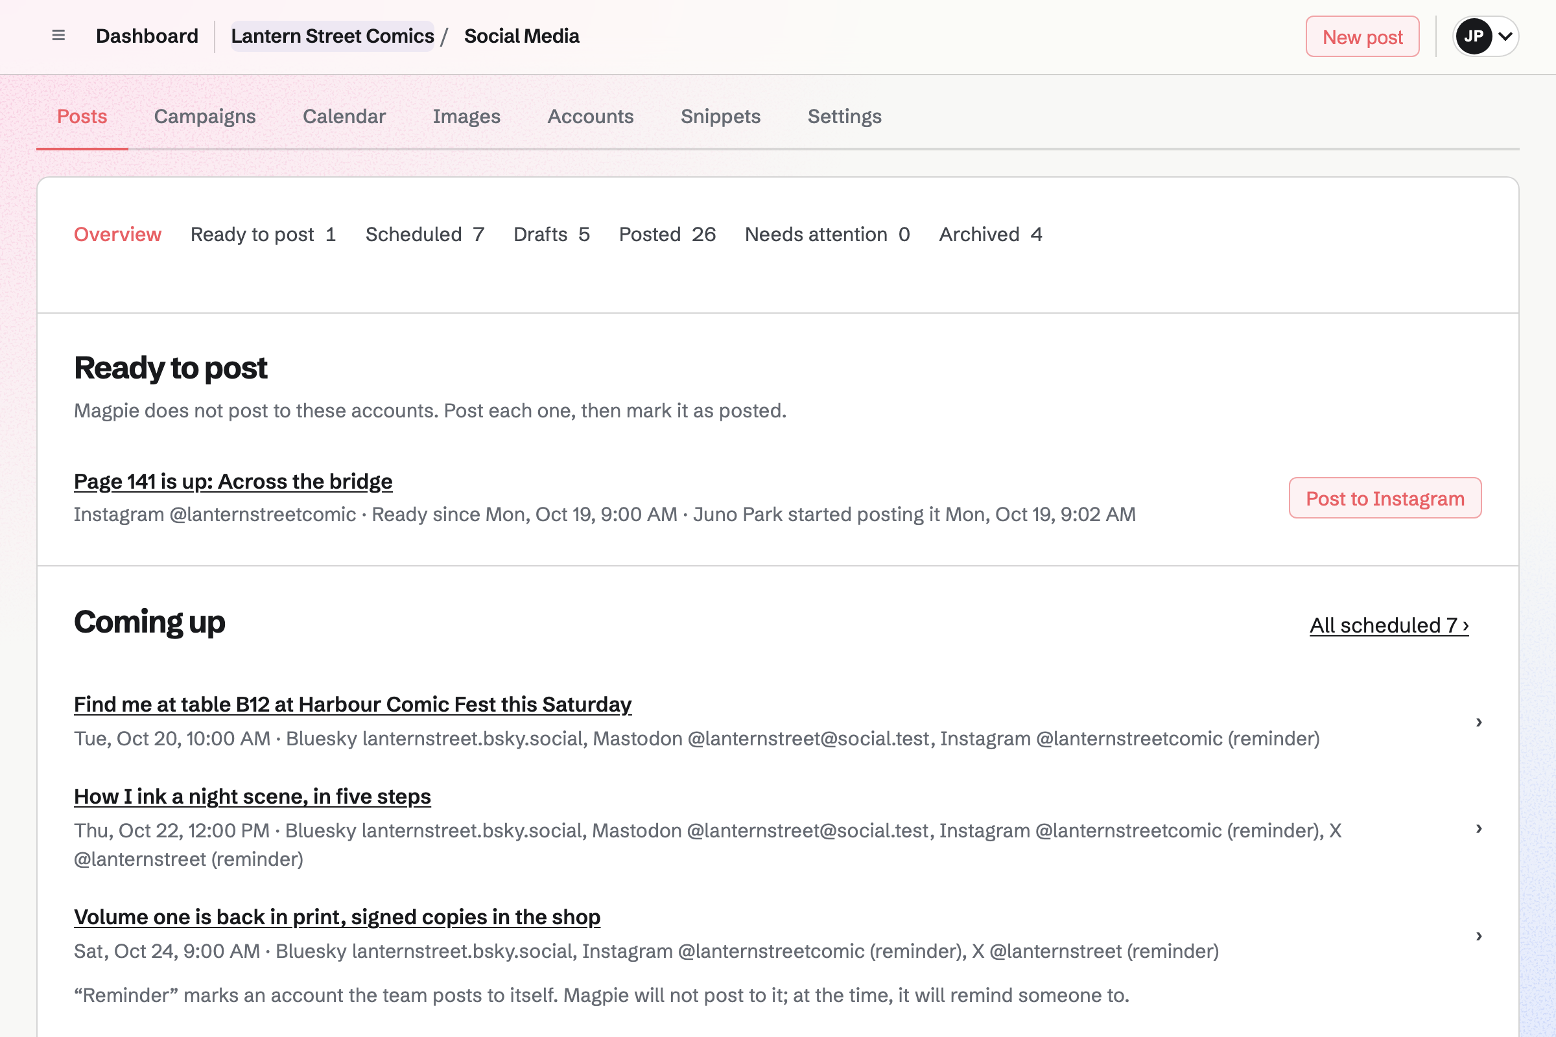Screen dimensions: 1556x1037
Task: Open How I ink a night scene post
Action: pos(252,797)
